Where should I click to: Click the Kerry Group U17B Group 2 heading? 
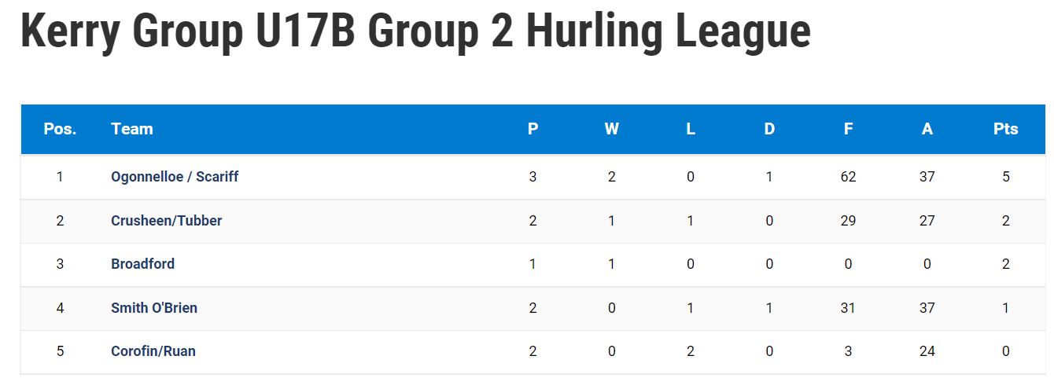415,31
